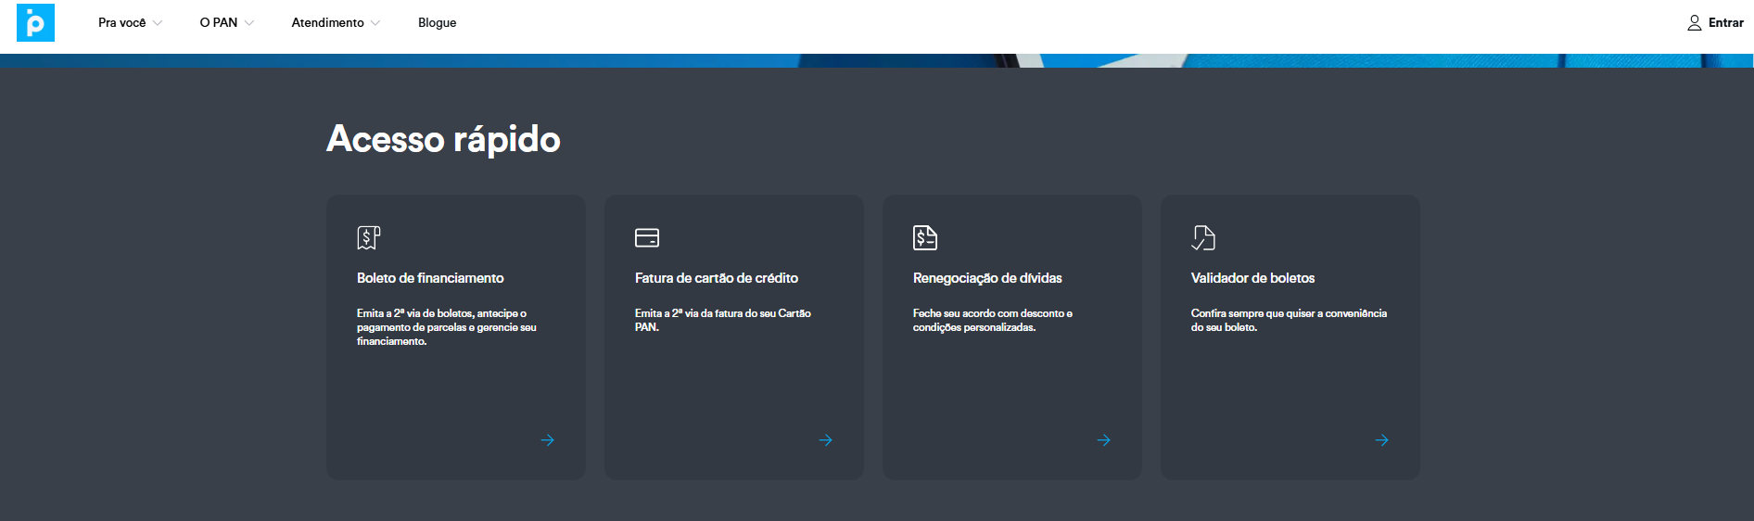Click the arrow in Boleto de financiamento card

click(547, 440)
